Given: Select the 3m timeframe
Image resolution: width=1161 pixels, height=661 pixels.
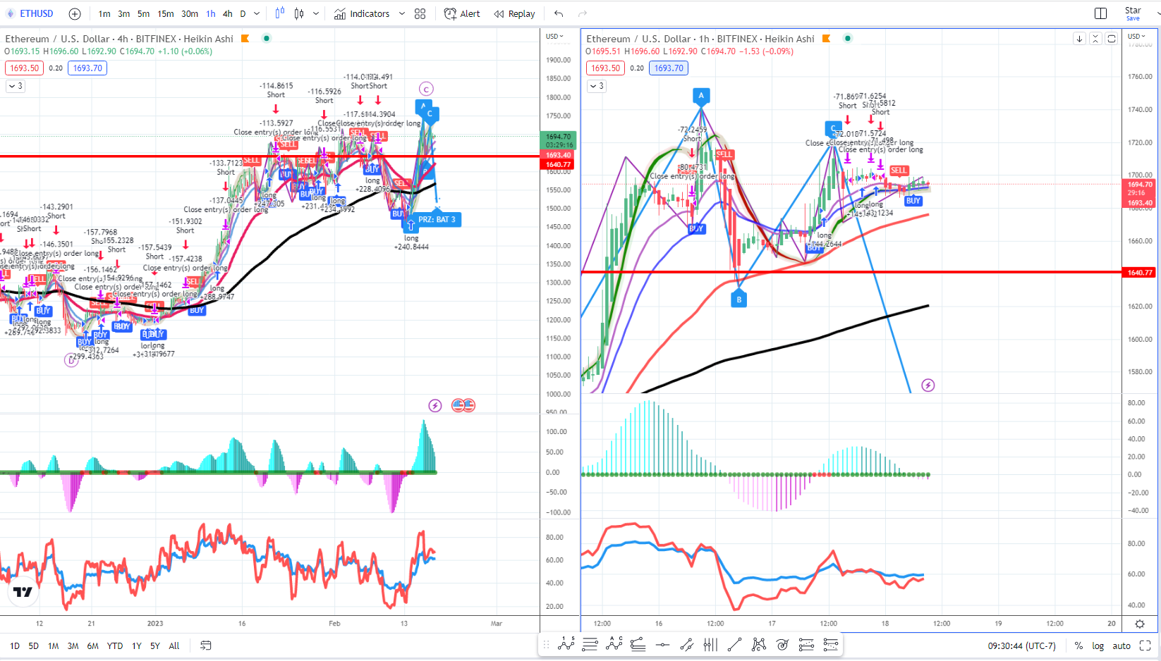Looking at the screenshot, I should (124, 13).
